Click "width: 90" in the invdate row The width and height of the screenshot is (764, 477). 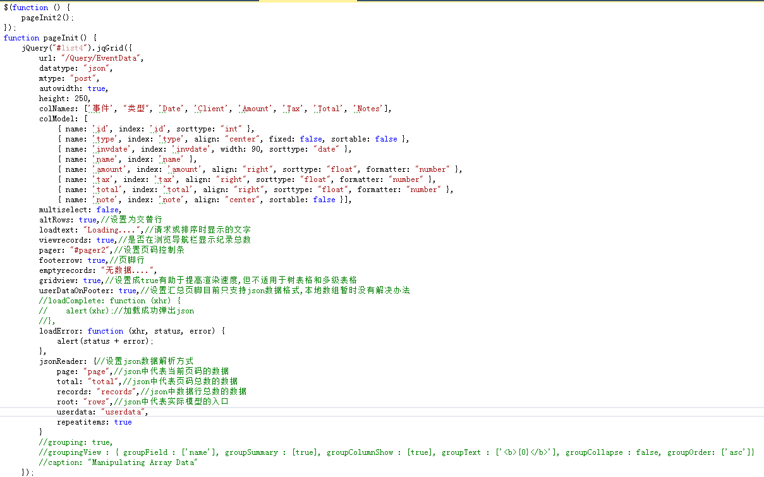240,149
